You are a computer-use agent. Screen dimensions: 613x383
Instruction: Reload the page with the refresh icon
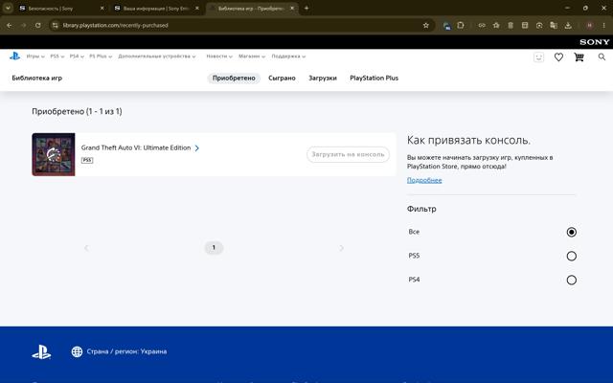[x=38, y=26]
